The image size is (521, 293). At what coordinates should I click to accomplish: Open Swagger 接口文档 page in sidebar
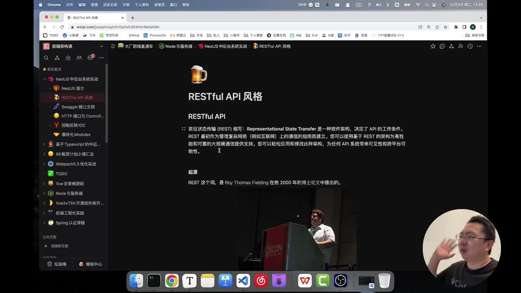[78, 107]
